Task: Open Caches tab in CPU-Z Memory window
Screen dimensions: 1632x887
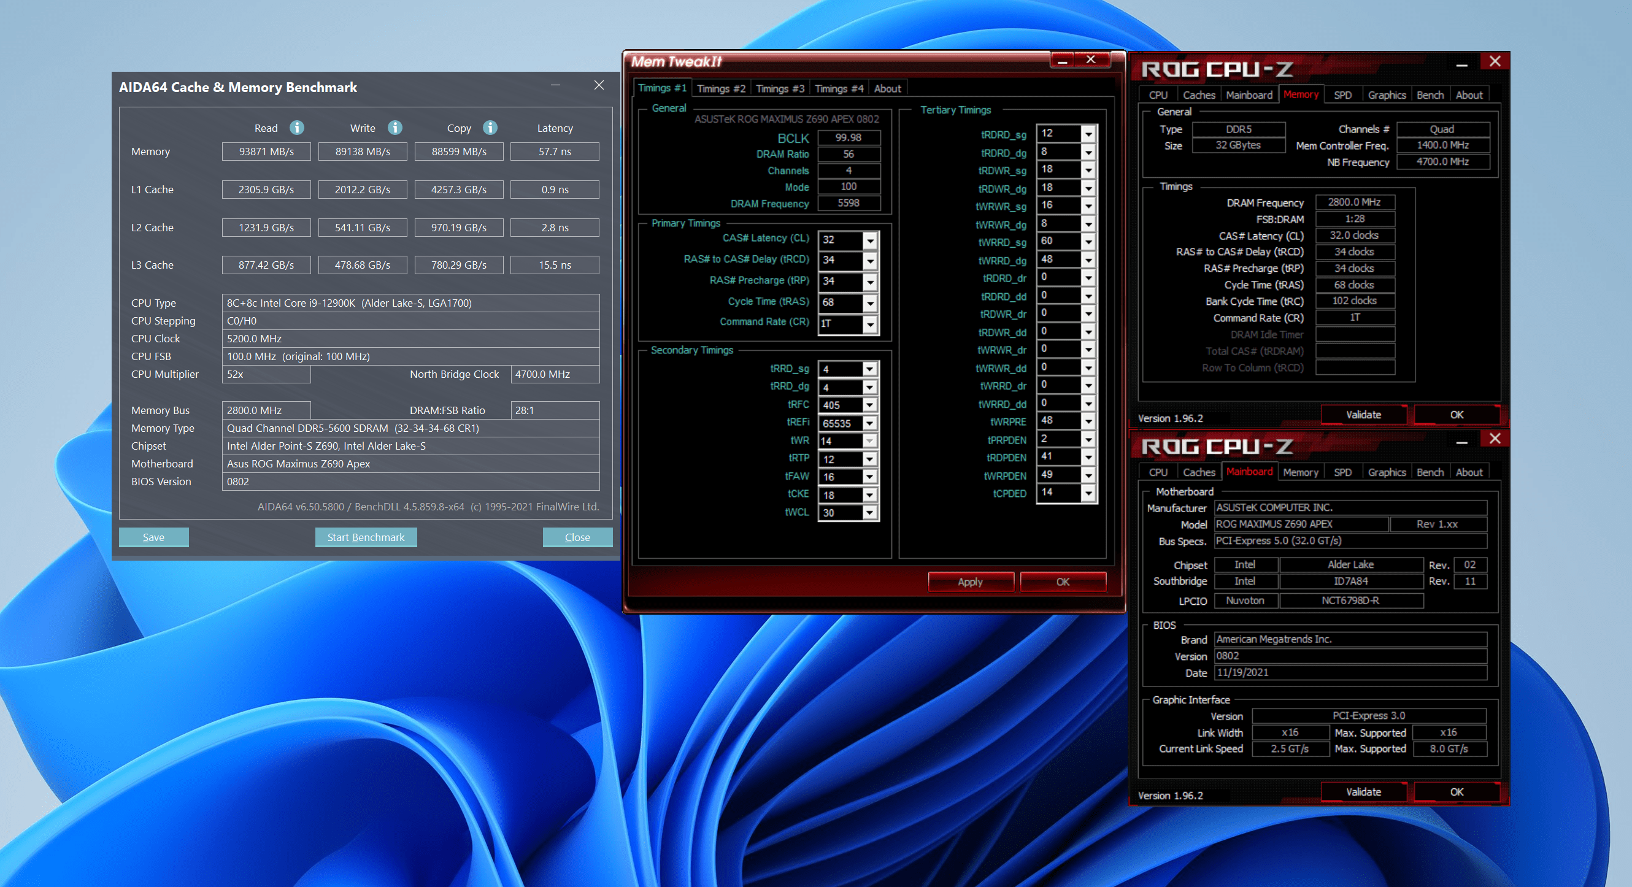Action: point(1199,95)
